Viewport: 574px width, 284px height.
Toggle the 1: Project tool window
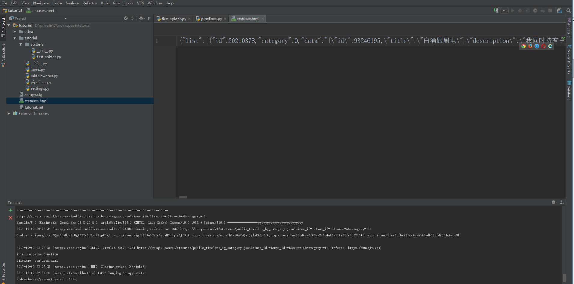(x=3, y=27)
